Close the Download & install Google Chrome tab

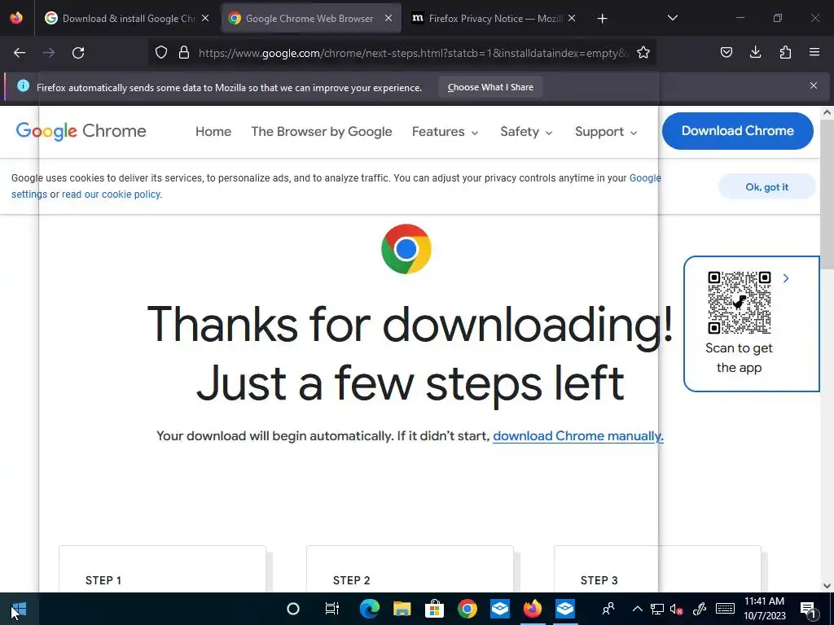205,18
